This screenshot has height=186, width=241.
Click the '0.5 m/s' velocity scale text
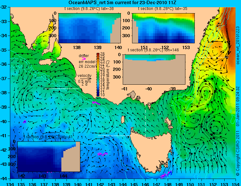(85, 81)
